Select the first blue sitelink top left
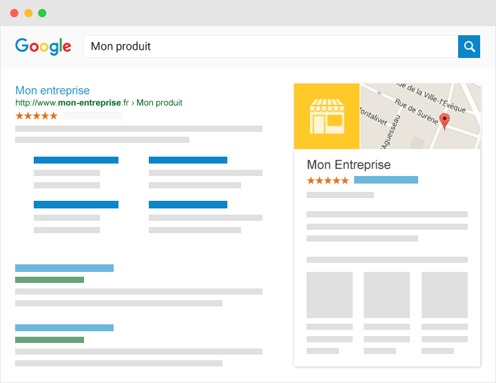The height and width of the screenshot is (383, 496). point(76,160)
